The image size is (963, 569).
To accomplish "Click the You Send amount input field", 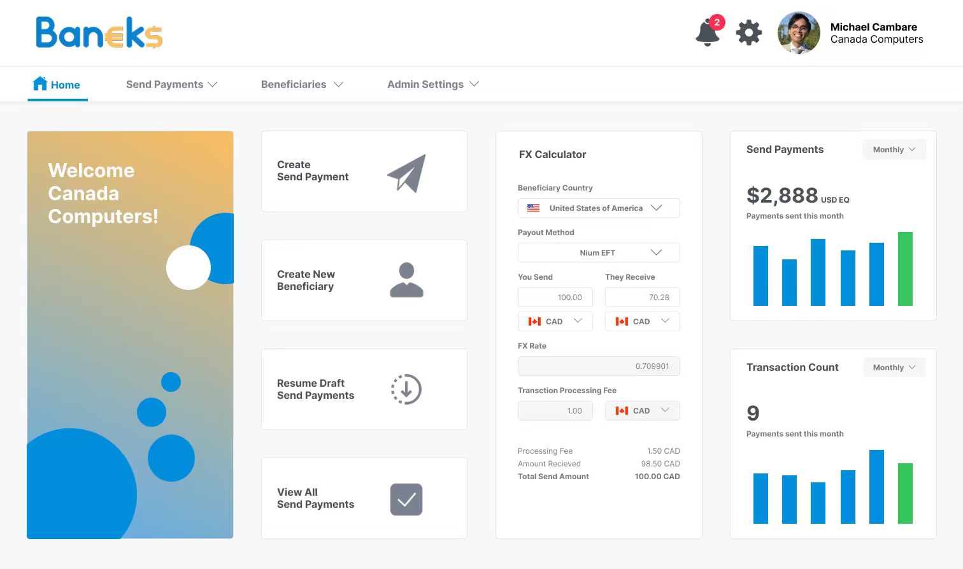I will point(555,297).
